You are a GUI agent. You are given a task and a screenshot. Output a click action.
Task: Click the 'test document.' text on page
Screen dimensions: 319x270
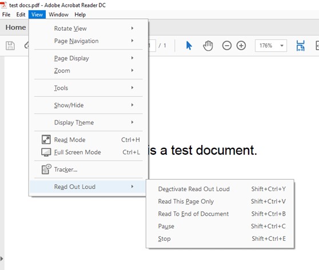[x=214, y=150]
